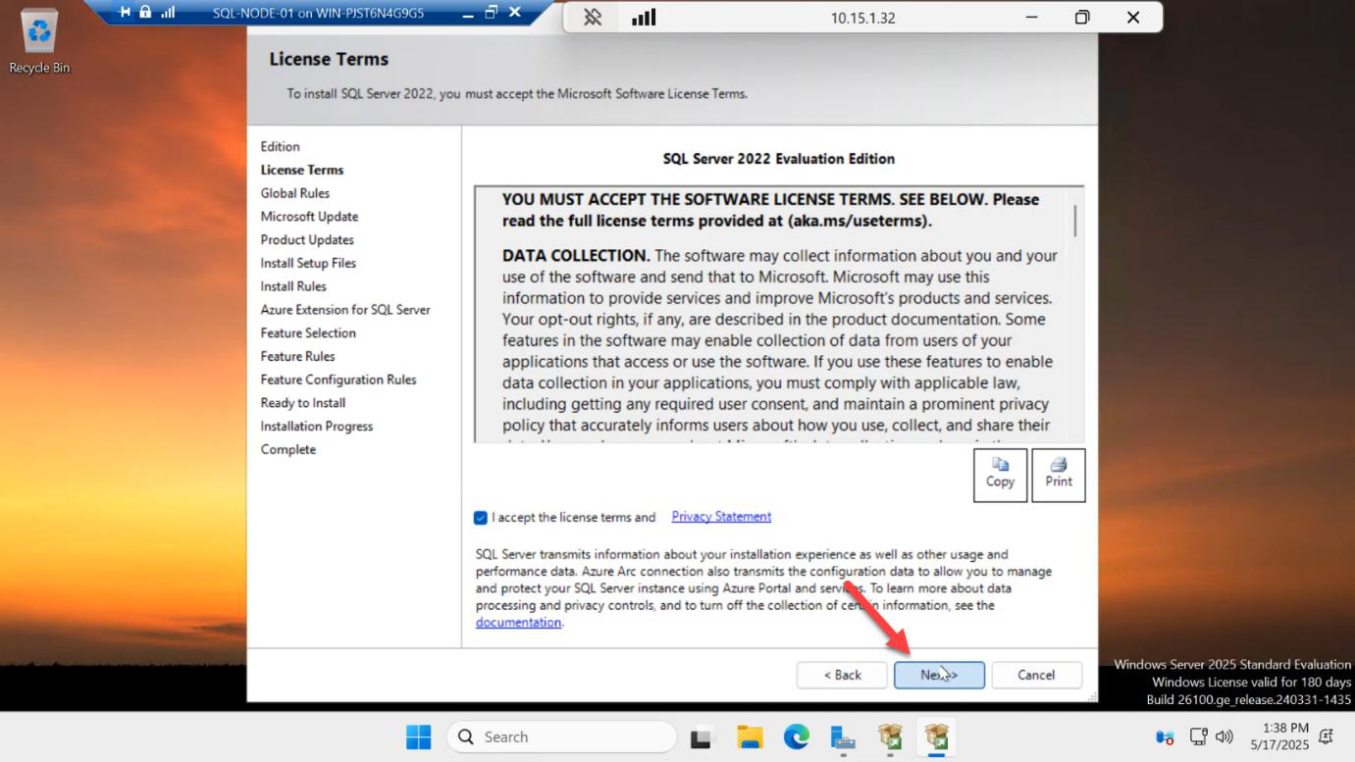Image resolution: width=1355 pixels, height=762 pixels.
Task: Select the Install Rules step
Action: (x=293, y=286)
